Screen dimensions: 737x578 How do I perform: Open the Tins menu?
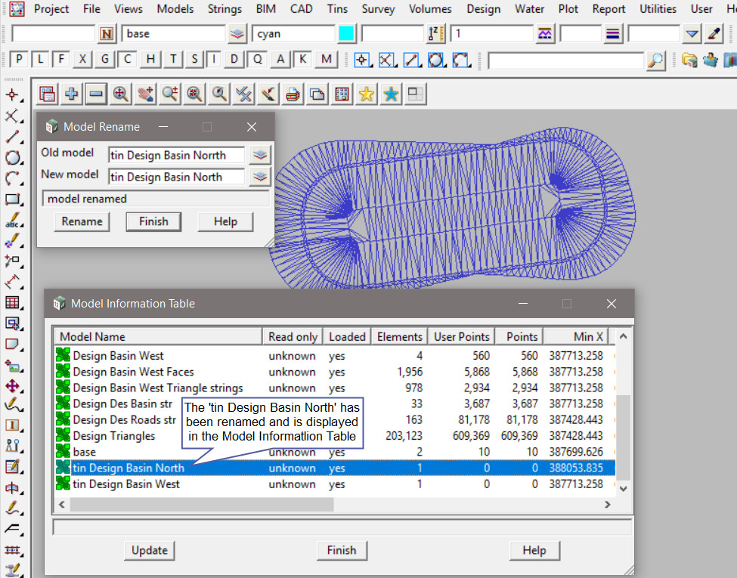[x=338, y=9]
